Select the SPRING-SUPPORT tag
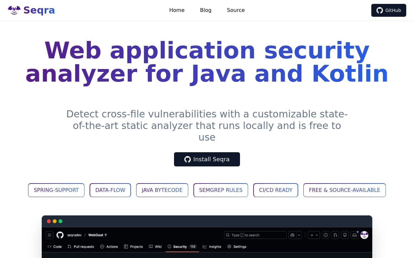The image size is (414, 258). [56, 190]
